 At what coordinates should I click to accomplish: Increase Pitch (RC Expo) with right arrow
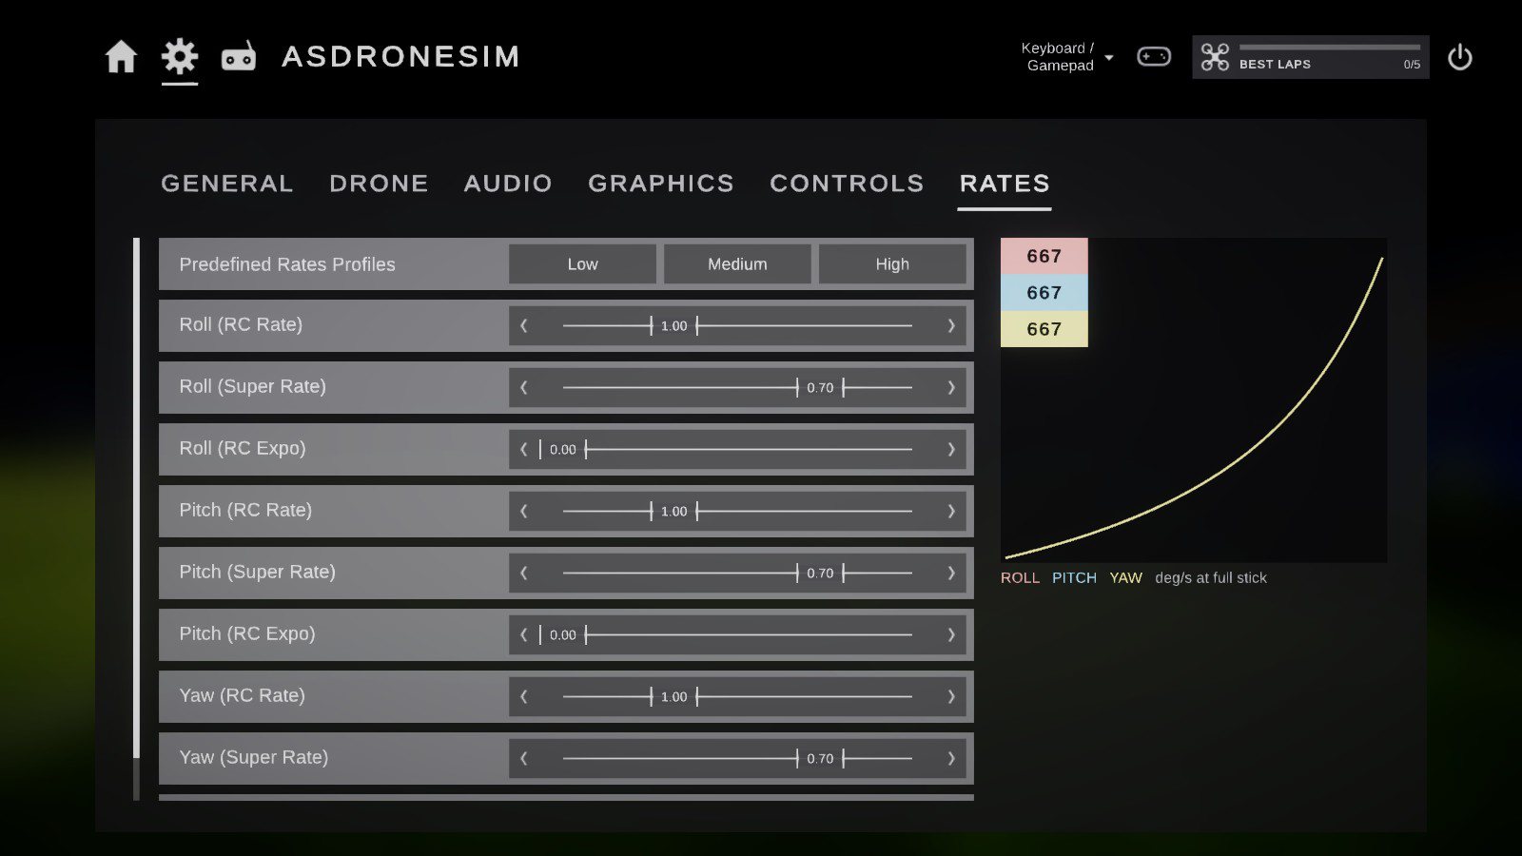950,635
